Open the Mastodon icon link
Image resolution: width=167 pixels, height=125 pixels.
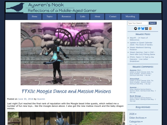[x=139, y=28]
